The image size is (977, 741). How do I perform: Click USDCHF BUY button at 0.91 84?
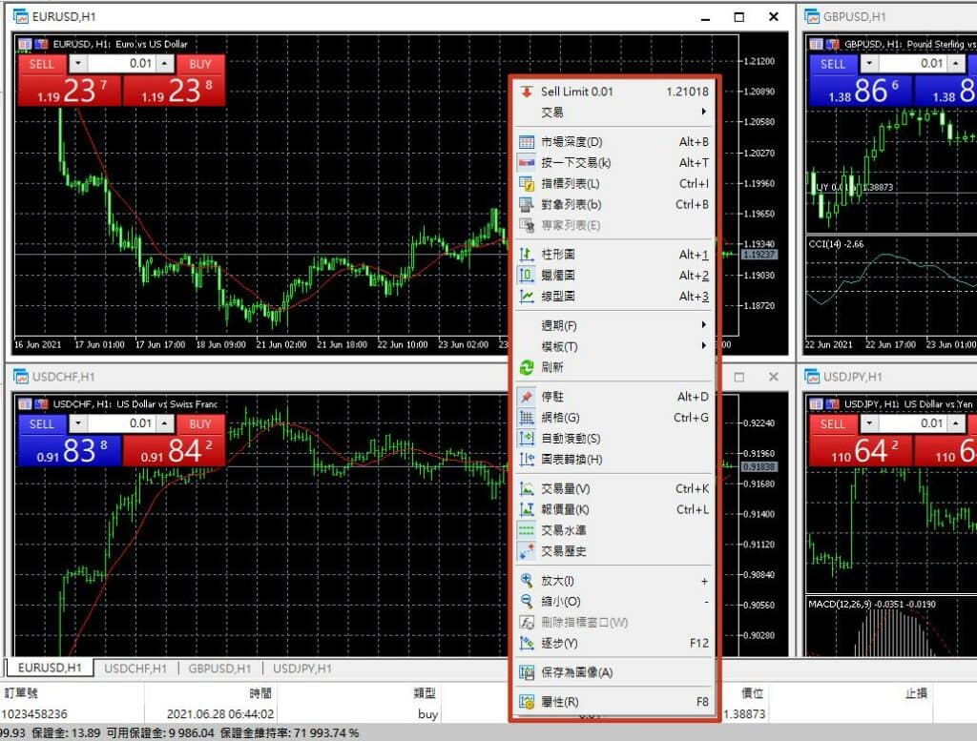tap(174, 450)
